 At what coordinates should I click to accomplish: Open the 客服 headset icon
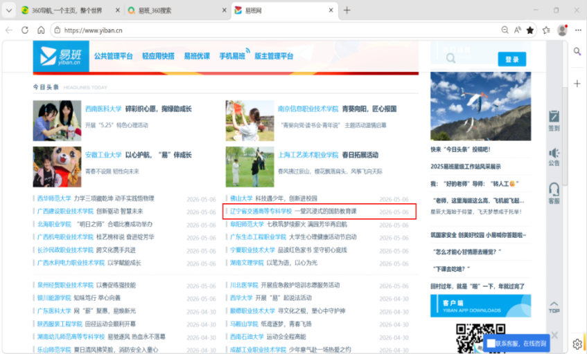pos(554,193)
